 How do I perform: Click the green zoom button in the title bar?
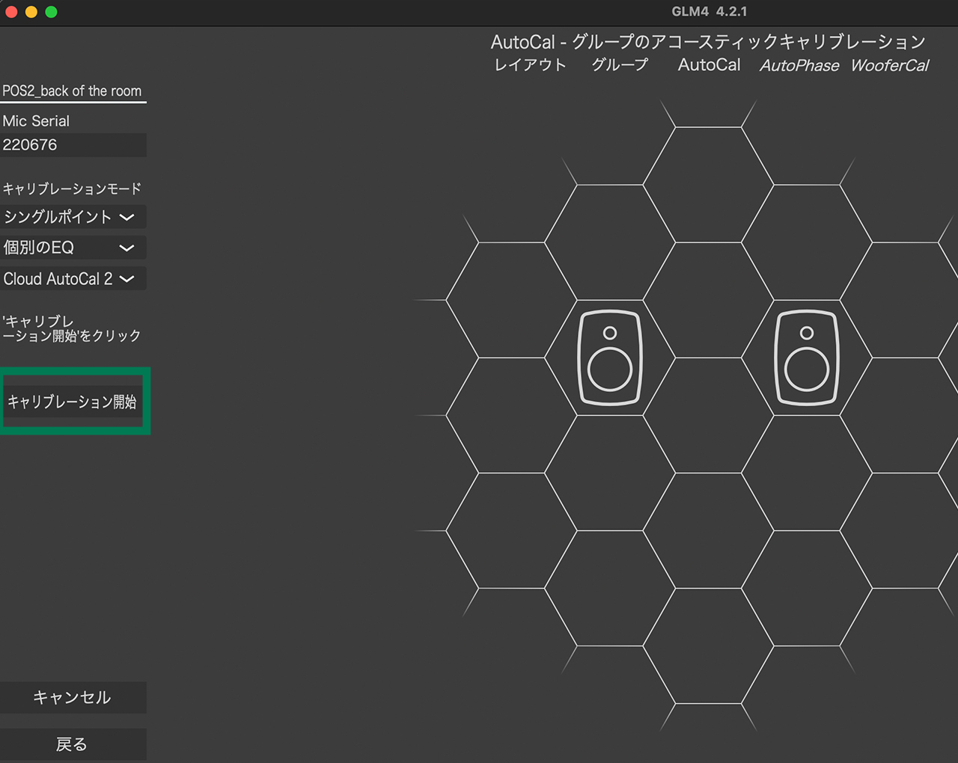tap(49, 12)
